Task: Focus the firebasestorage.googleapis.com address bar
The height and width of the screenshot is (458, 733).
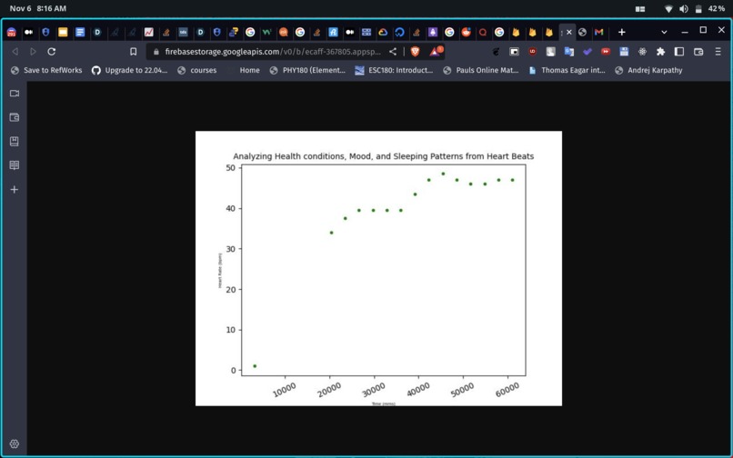Action: (x=273, y=52)
